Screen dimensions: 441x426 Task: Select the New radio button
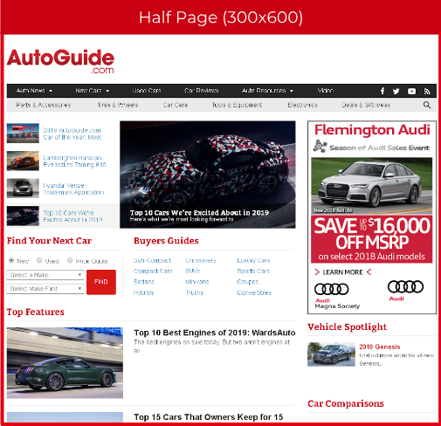11,260
